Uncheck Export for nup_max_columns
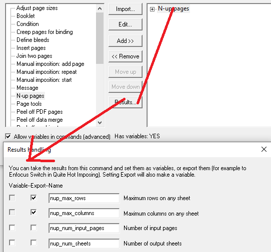This screenshot has height=252, width=271. [33, 212]
